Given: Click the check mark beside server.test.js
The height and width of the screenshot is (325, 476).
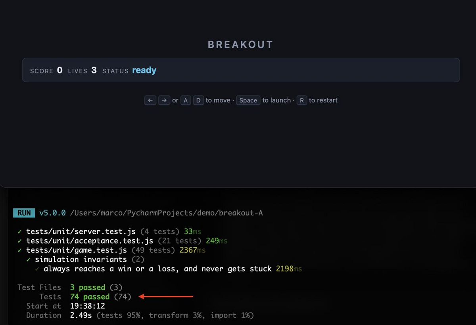Looking at the screenshot, I should 20,231.
